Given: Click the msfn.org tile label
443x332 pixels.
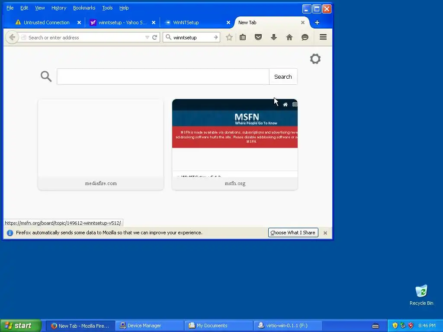Looking at the screenshot, I should [x=235, y=183].
